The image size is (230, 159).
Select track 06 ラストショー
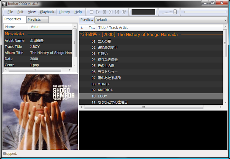tap(151, 72)
